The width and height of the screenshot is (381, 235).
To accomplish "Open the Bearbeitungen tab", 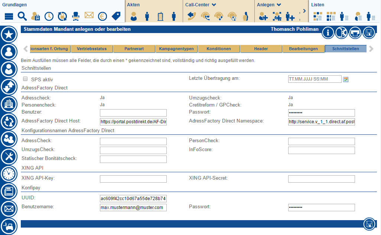I will coord(303,49).
